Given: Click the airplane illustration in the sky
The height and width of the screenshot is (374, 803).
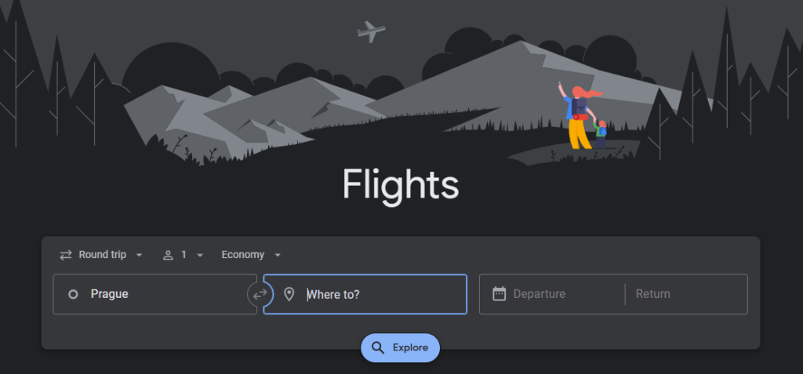Looking at the screenshot, I should pos(371,32).
